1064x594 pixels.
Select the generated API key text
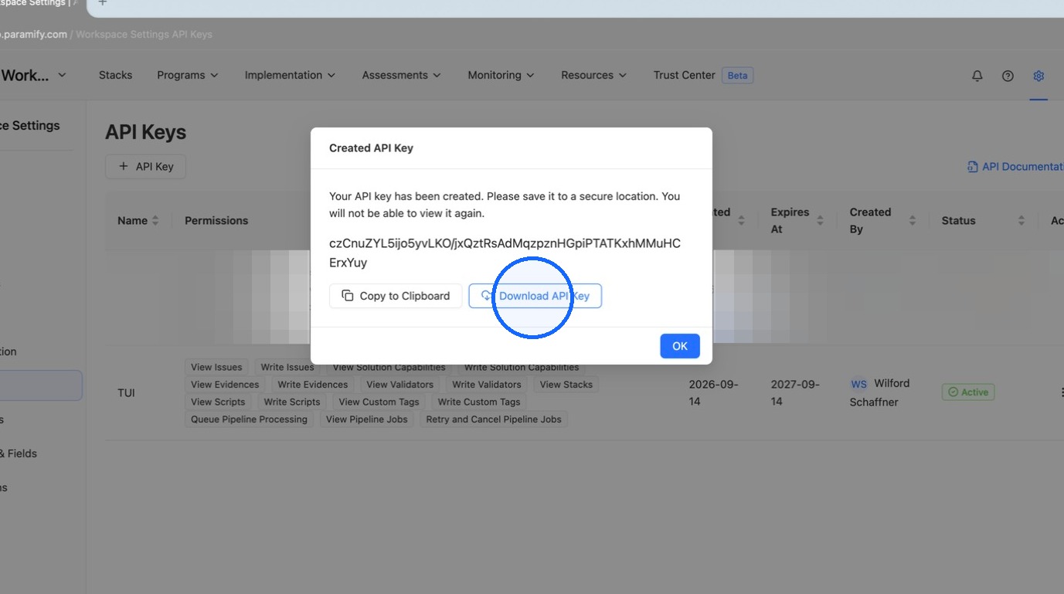[505, 253]
